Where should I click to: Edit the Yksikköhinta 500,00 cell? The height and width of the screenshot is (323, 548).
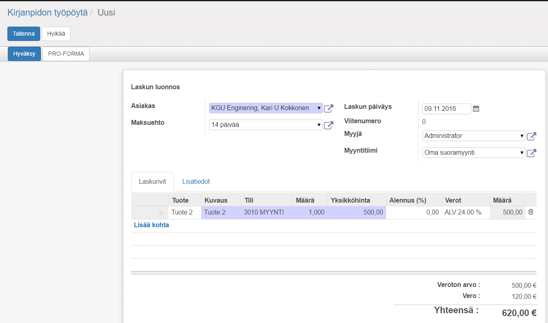357,212
